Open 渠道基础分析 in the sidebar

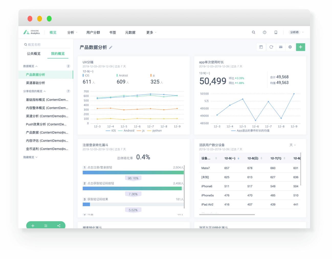pyautogui.click(x=36, y=83)
